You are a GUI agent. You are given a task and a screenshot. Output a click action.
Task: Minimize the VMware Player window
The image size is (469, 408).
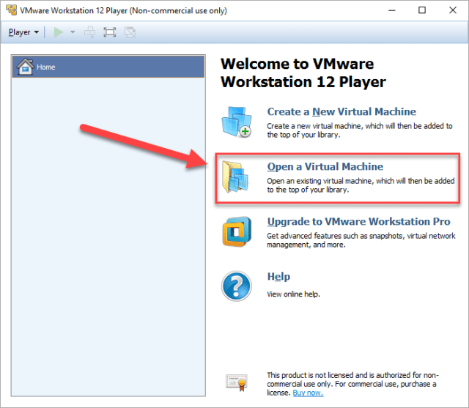392,10
